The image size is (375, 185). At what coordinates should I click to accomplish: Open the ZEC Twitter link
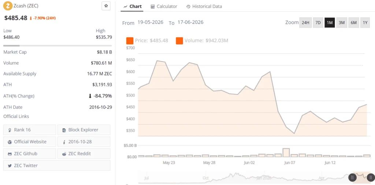click(57, 165)
